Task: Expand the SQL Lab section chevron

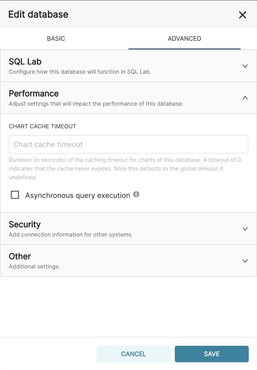Action: (x=245, y=66)
